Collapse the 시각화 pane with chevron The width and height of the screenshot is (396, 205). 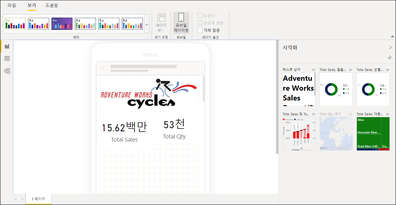pyautogui.click(x=390, y=47)
